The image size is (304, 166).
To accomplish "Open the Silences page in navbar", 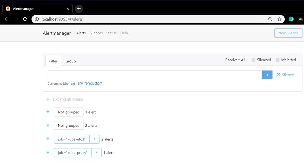I will click(x=96, y=33).
